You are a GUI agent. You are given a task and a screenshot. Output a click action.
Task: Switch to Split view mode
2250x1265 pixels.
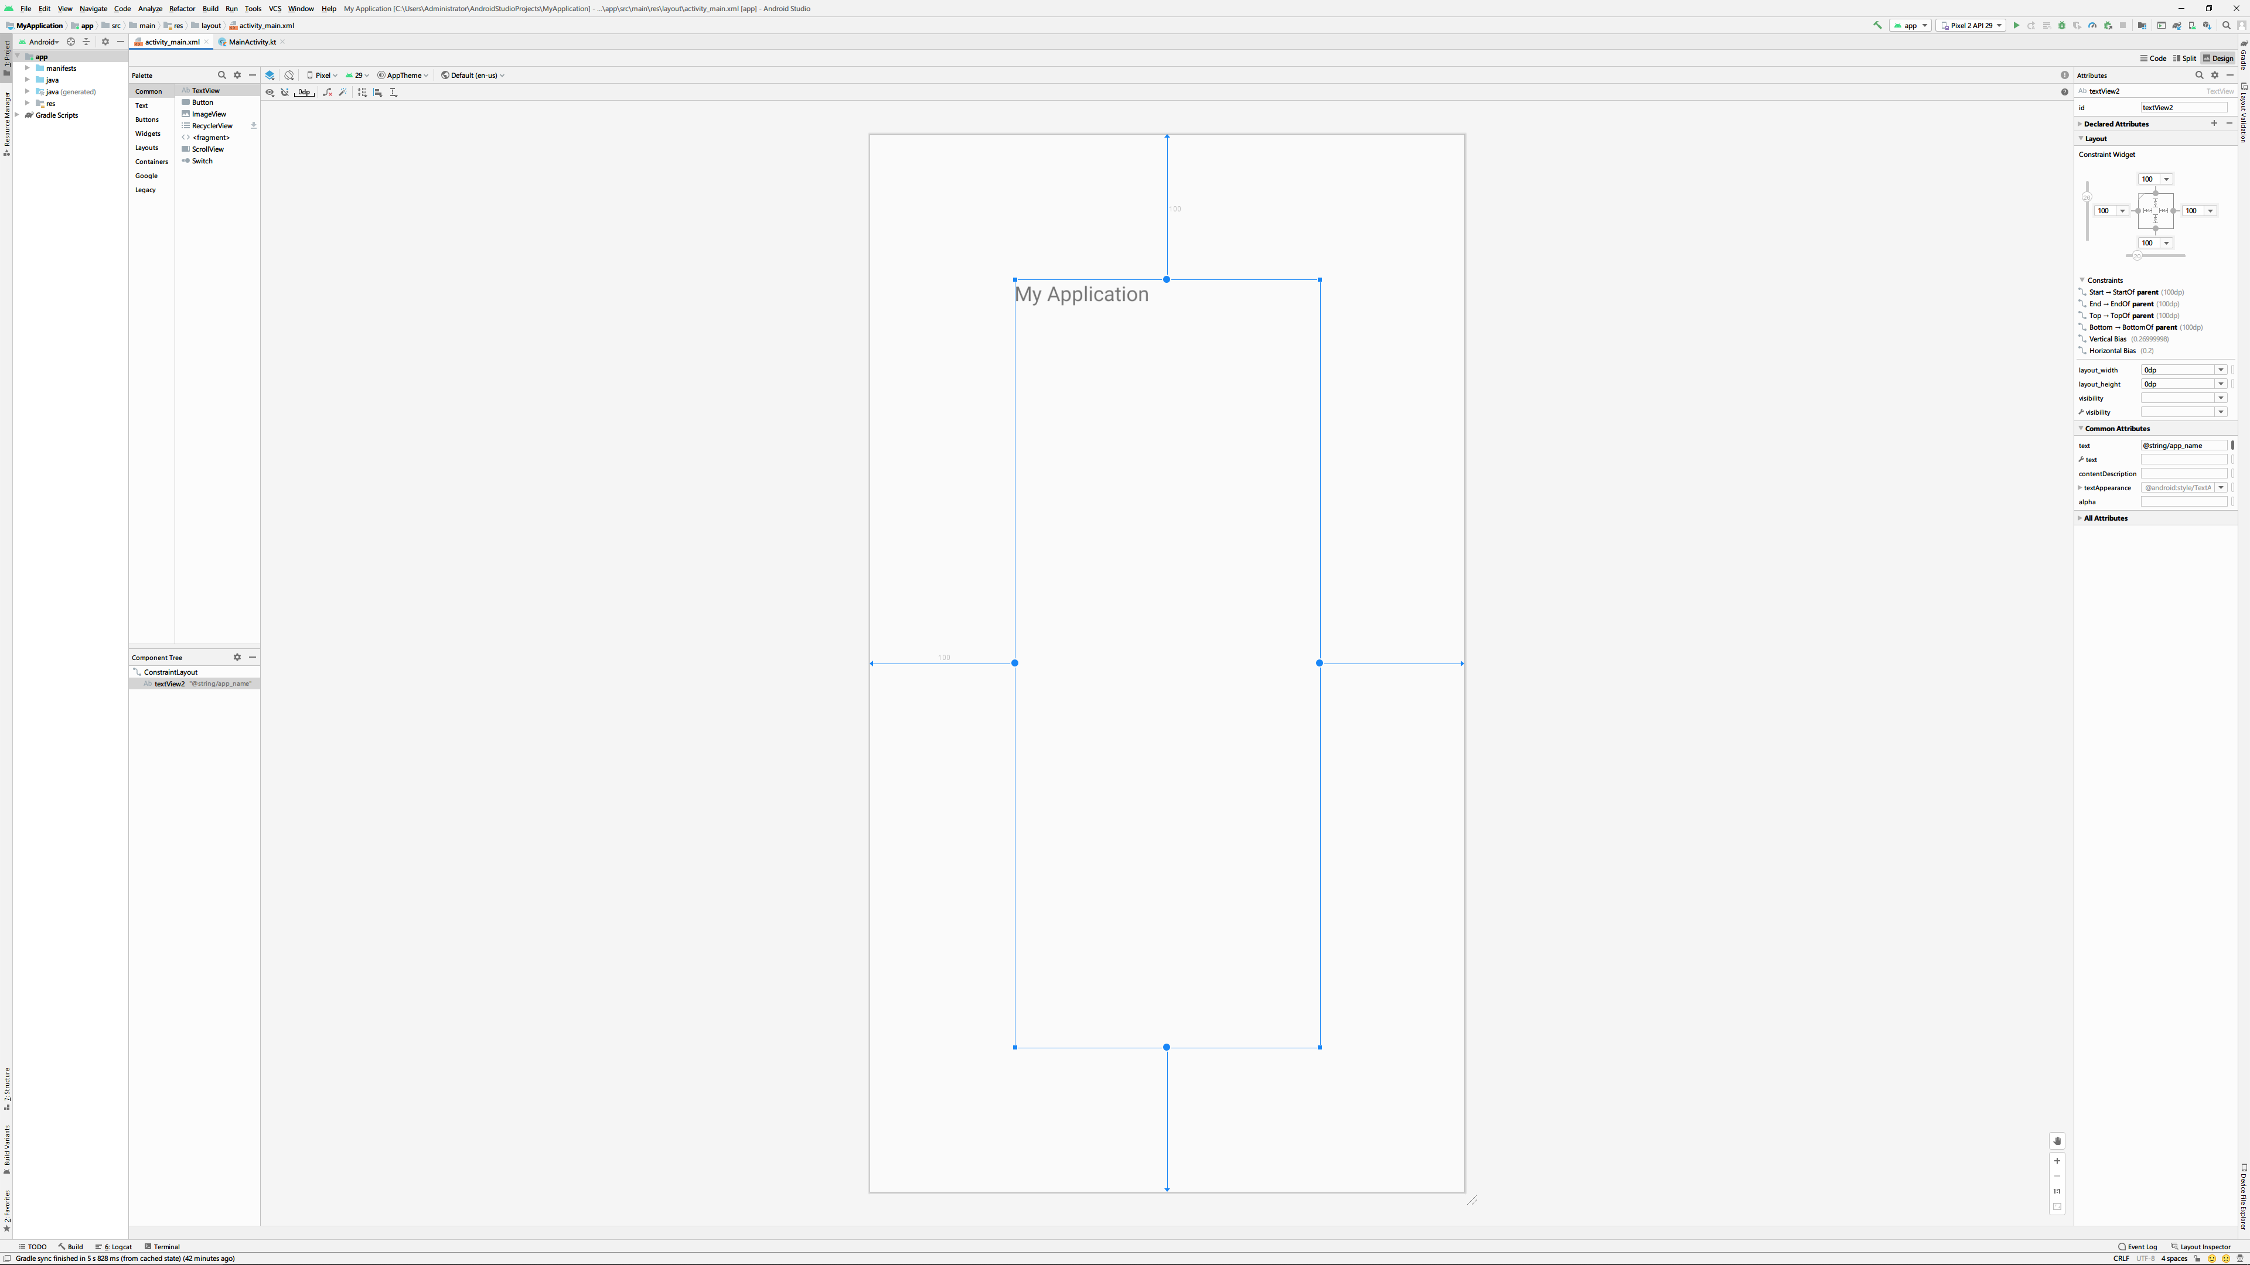pos(2184,59)
